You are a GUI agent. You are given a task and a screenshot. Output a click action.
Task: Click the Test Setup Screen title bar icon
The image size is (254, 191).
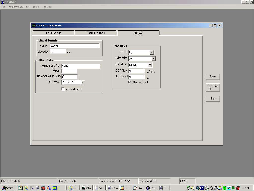[x=34, y=26]
